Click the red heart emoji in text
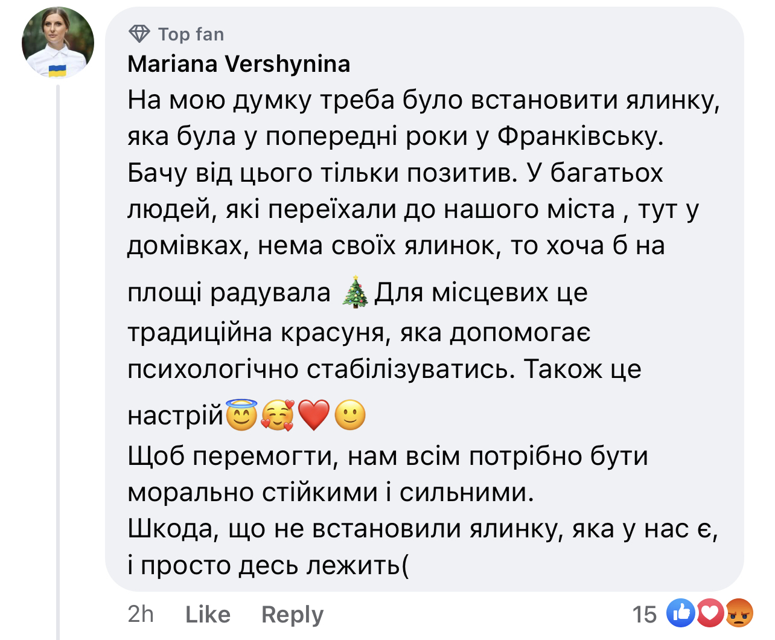 pos(314,415)
